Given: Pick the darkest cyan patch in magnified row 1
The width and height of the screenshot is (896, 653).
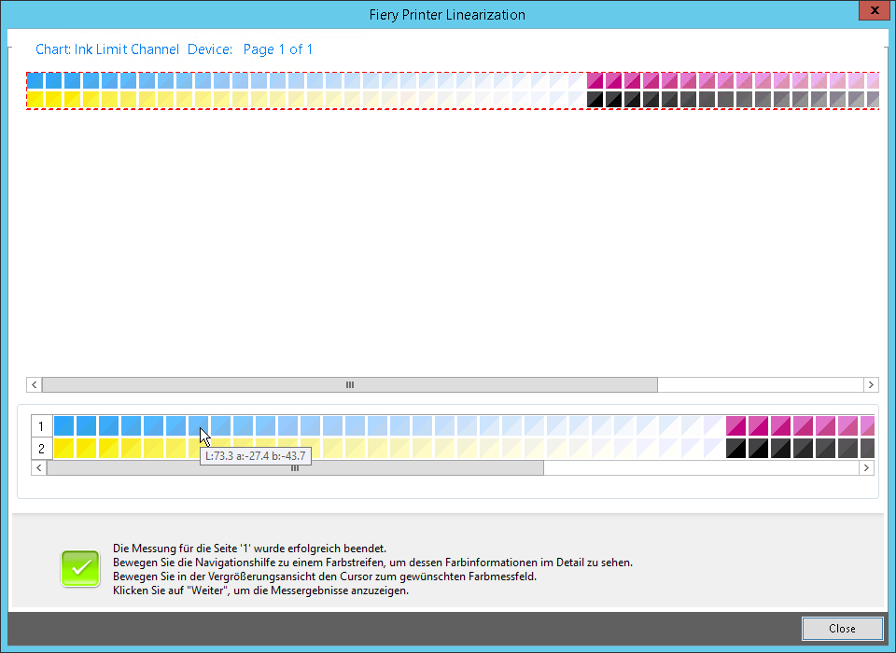Looking at the screenshot, I should (64, 426).
